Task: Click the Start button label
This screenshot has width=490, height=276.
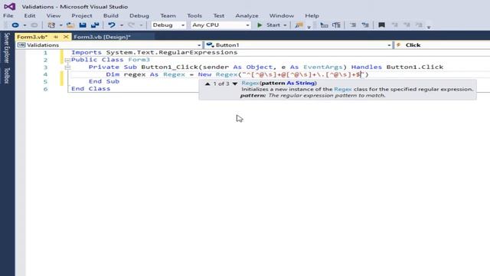Action: pyautogui.click(x=273, y=25)
